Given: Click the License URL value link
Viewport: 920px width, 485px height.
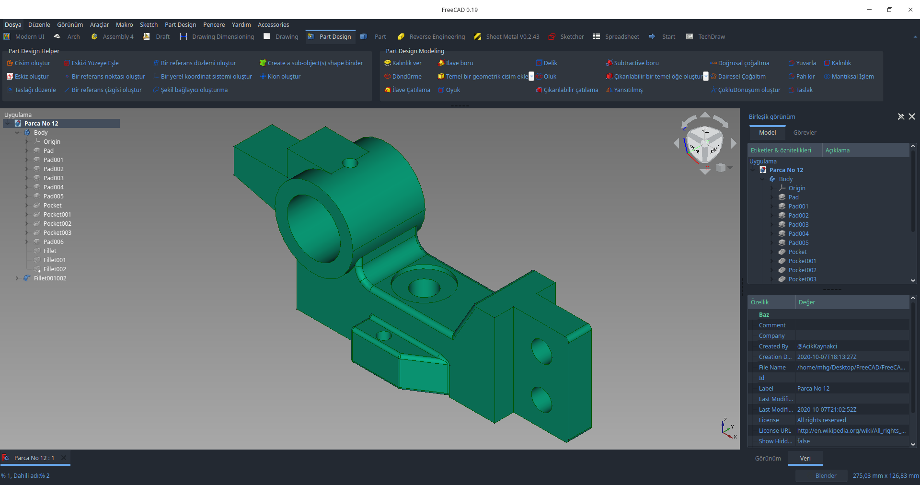Looking at the screenshot, I should click(x=851, y=431).
